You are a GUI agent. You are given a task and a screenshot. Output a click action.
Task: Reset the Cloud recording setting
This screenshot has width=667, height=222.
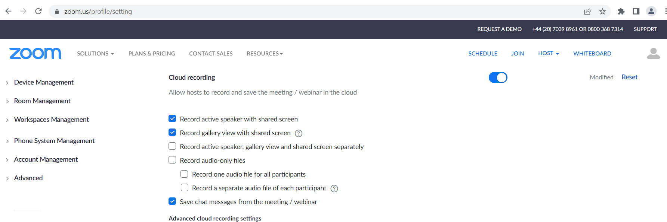[x=630, y=77]
